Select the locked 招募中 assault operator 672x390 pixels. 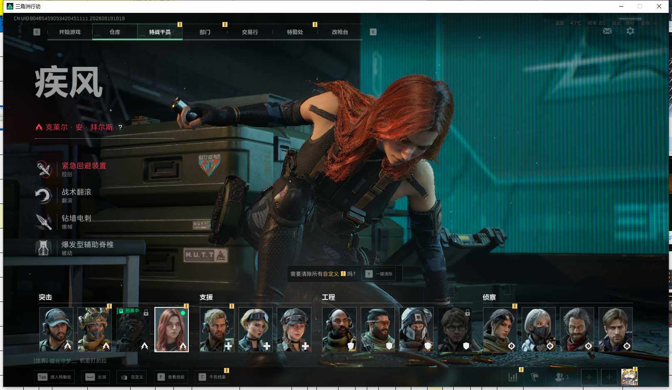click(x=133, y=330)
